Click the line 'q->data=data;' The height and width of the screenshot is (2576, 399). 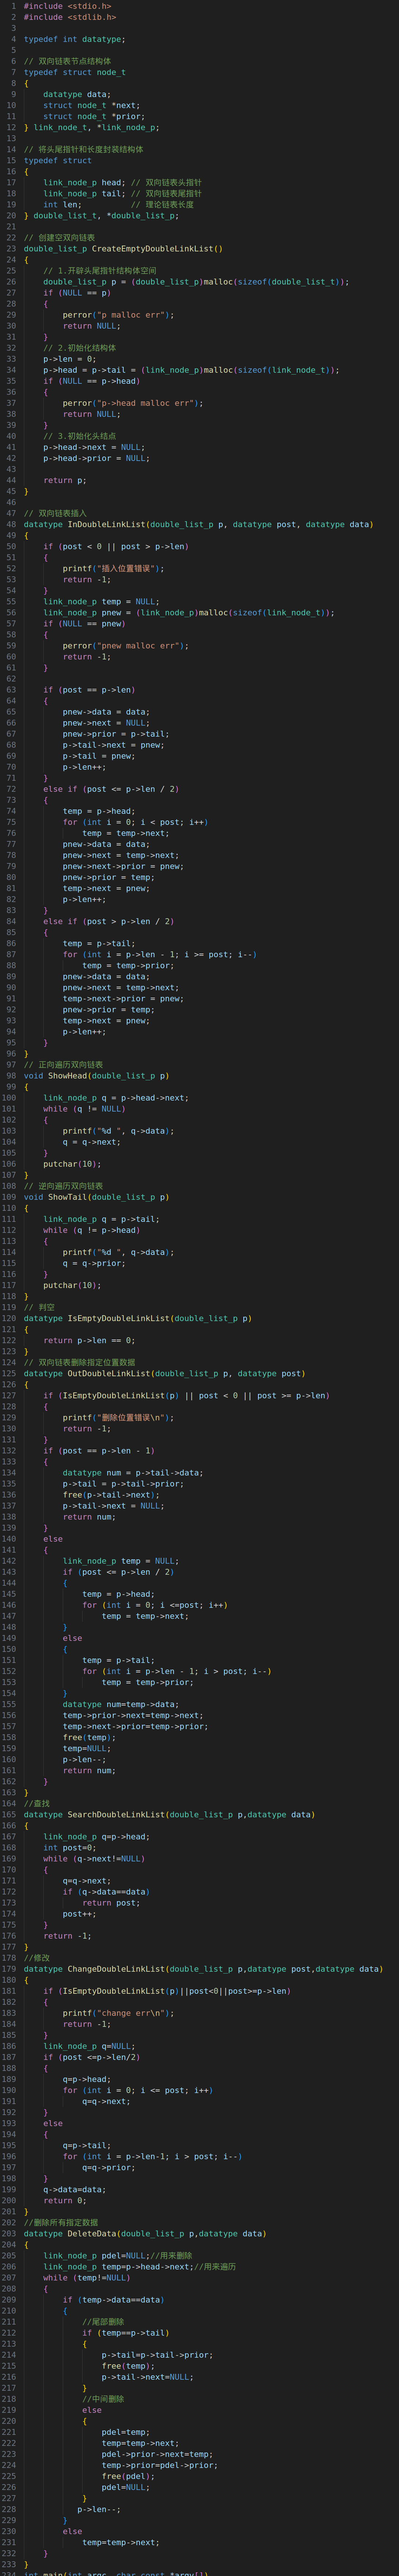click(75, 2189)
